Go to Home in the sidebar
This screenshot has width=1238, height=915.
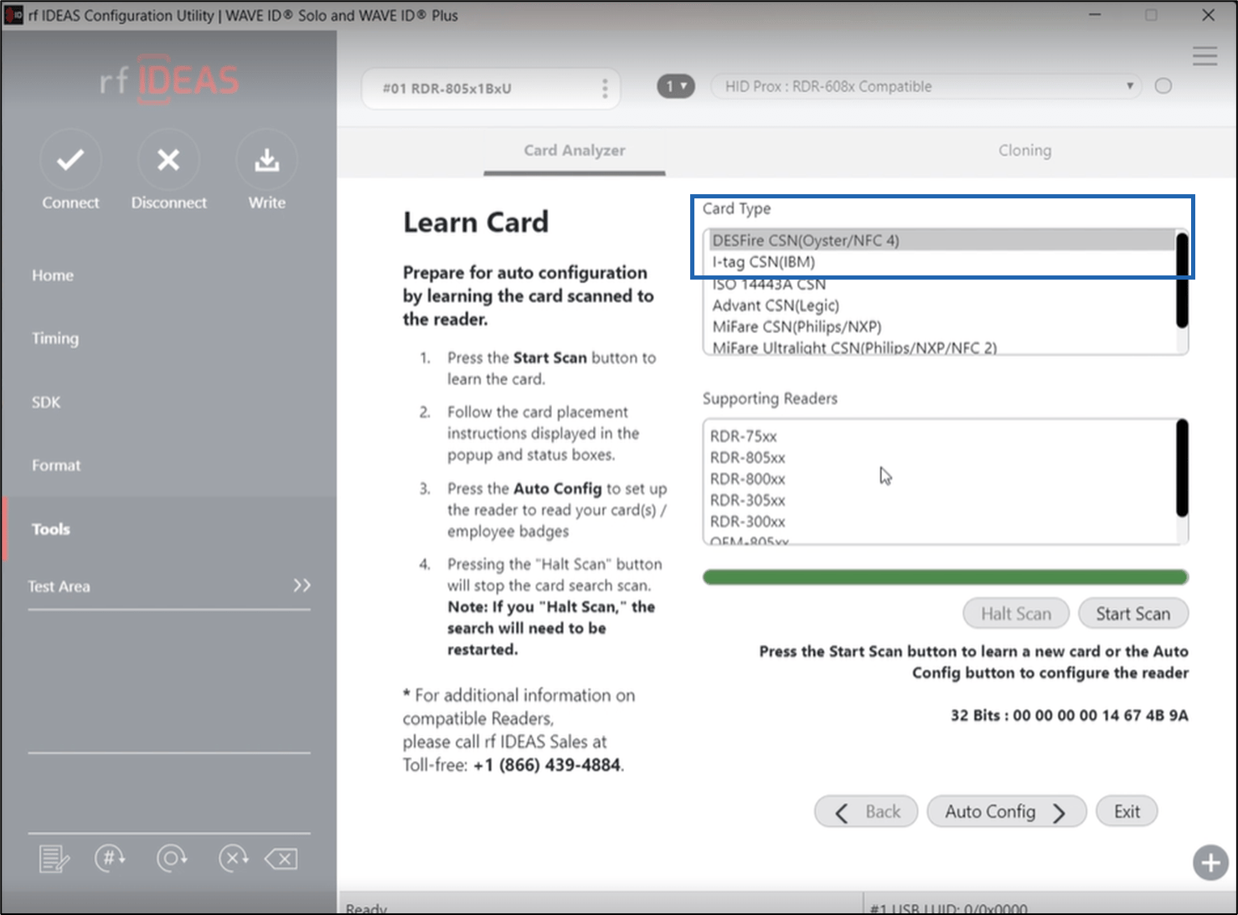[53, 275]
